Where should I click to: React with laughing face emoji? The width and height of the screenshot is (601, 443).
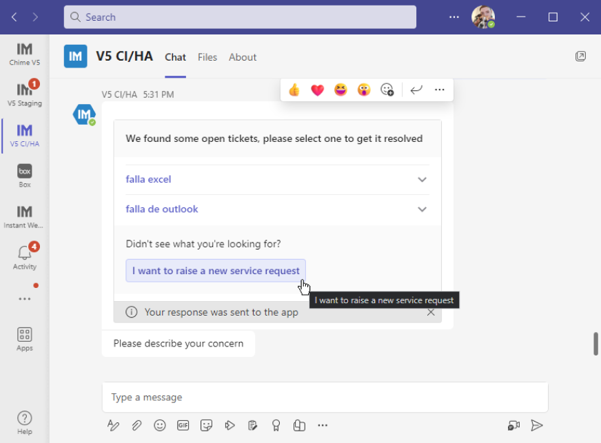[340, 90]
